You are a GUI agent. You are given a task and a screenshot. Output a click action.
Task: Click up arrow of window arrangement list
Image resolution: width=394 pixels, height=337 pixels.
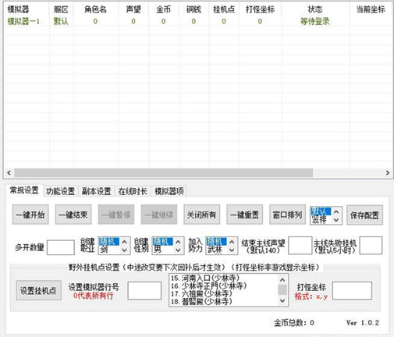[x=336, y=211]
